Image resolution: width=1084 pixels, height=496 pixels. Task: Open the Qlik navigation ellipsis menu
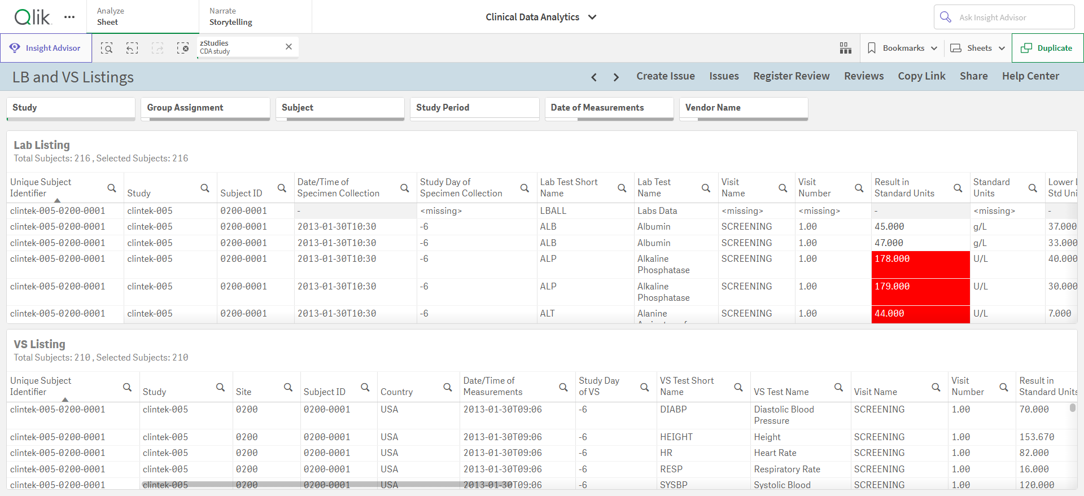click(x=69, y=17)
